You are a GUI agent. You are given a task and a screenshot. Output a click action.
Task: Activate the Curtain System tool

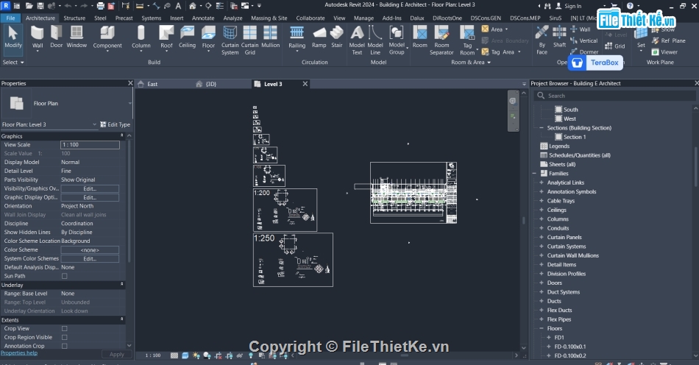point(230,40)
